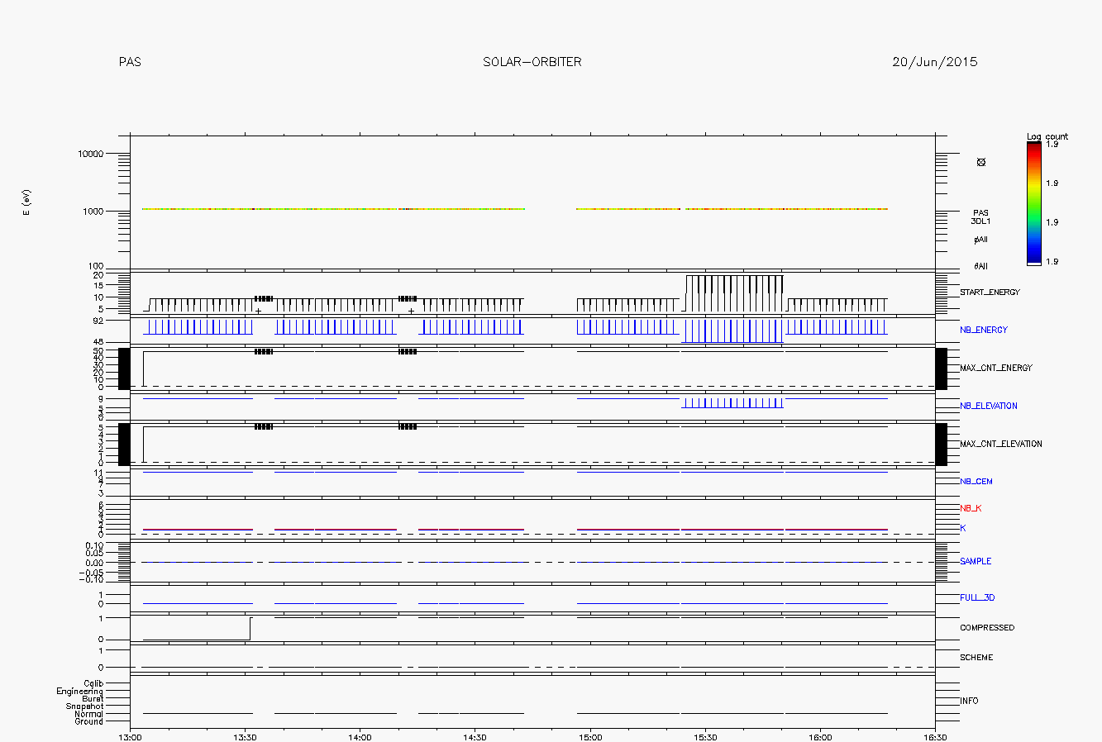Click the step-up edge in the COMPRESSED trace
This screenshot has width=1102, height=742.
(250, 628)
